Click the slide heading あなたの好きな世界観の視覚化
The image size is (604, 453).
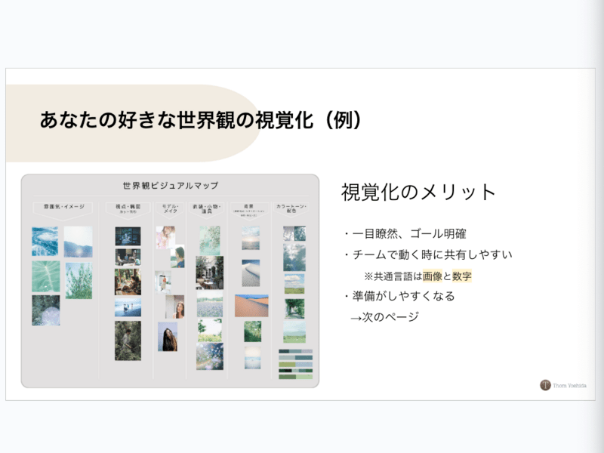(177, 120)
